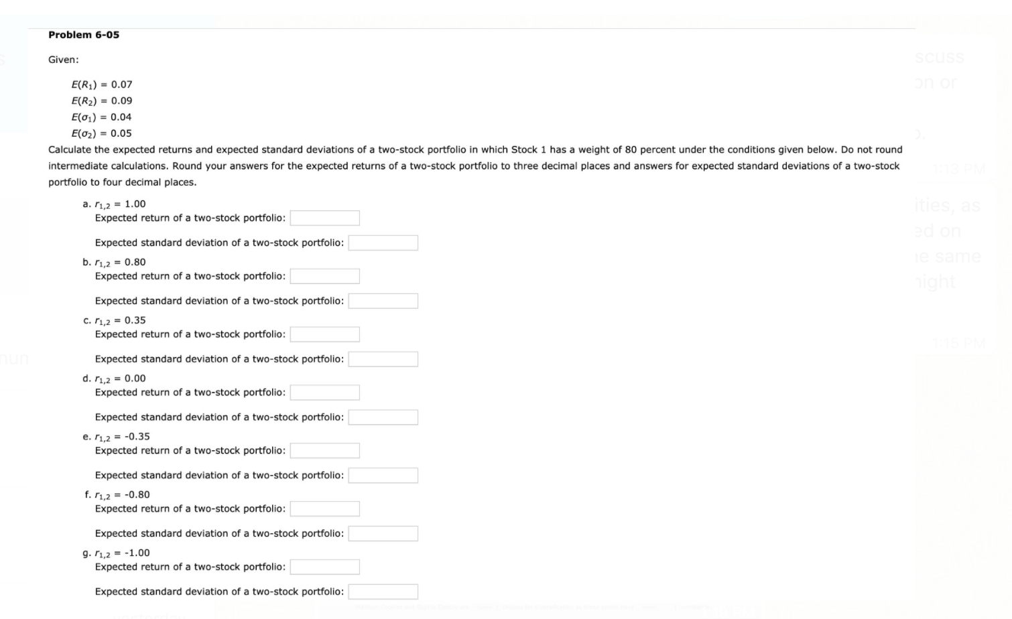The image size is (1012, 619).
Task: Click standard deviation field for part a
Action: click(383, 243)
